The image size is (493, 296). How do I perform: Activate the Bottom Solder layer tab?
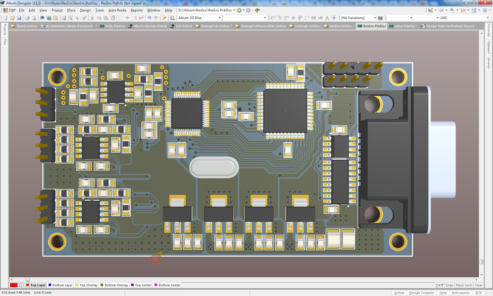tap(167, 285)
